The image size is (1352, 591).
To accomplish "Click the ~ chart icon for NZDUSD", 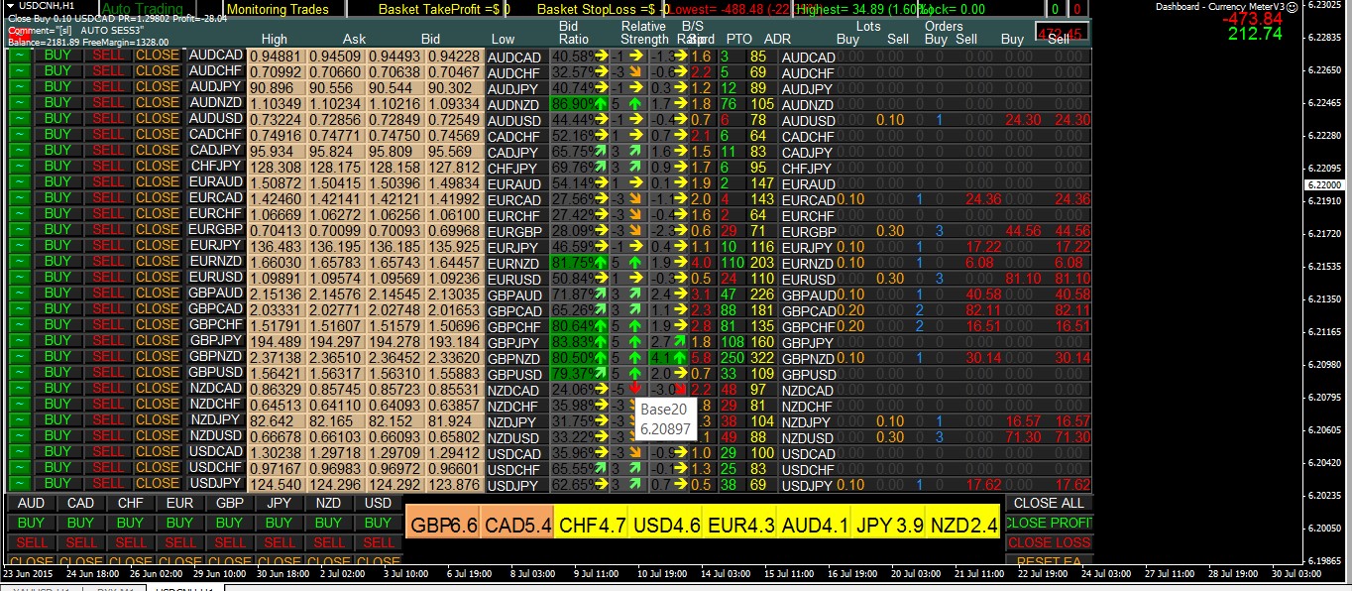I will pyautogui.click(x=18, y=437).
